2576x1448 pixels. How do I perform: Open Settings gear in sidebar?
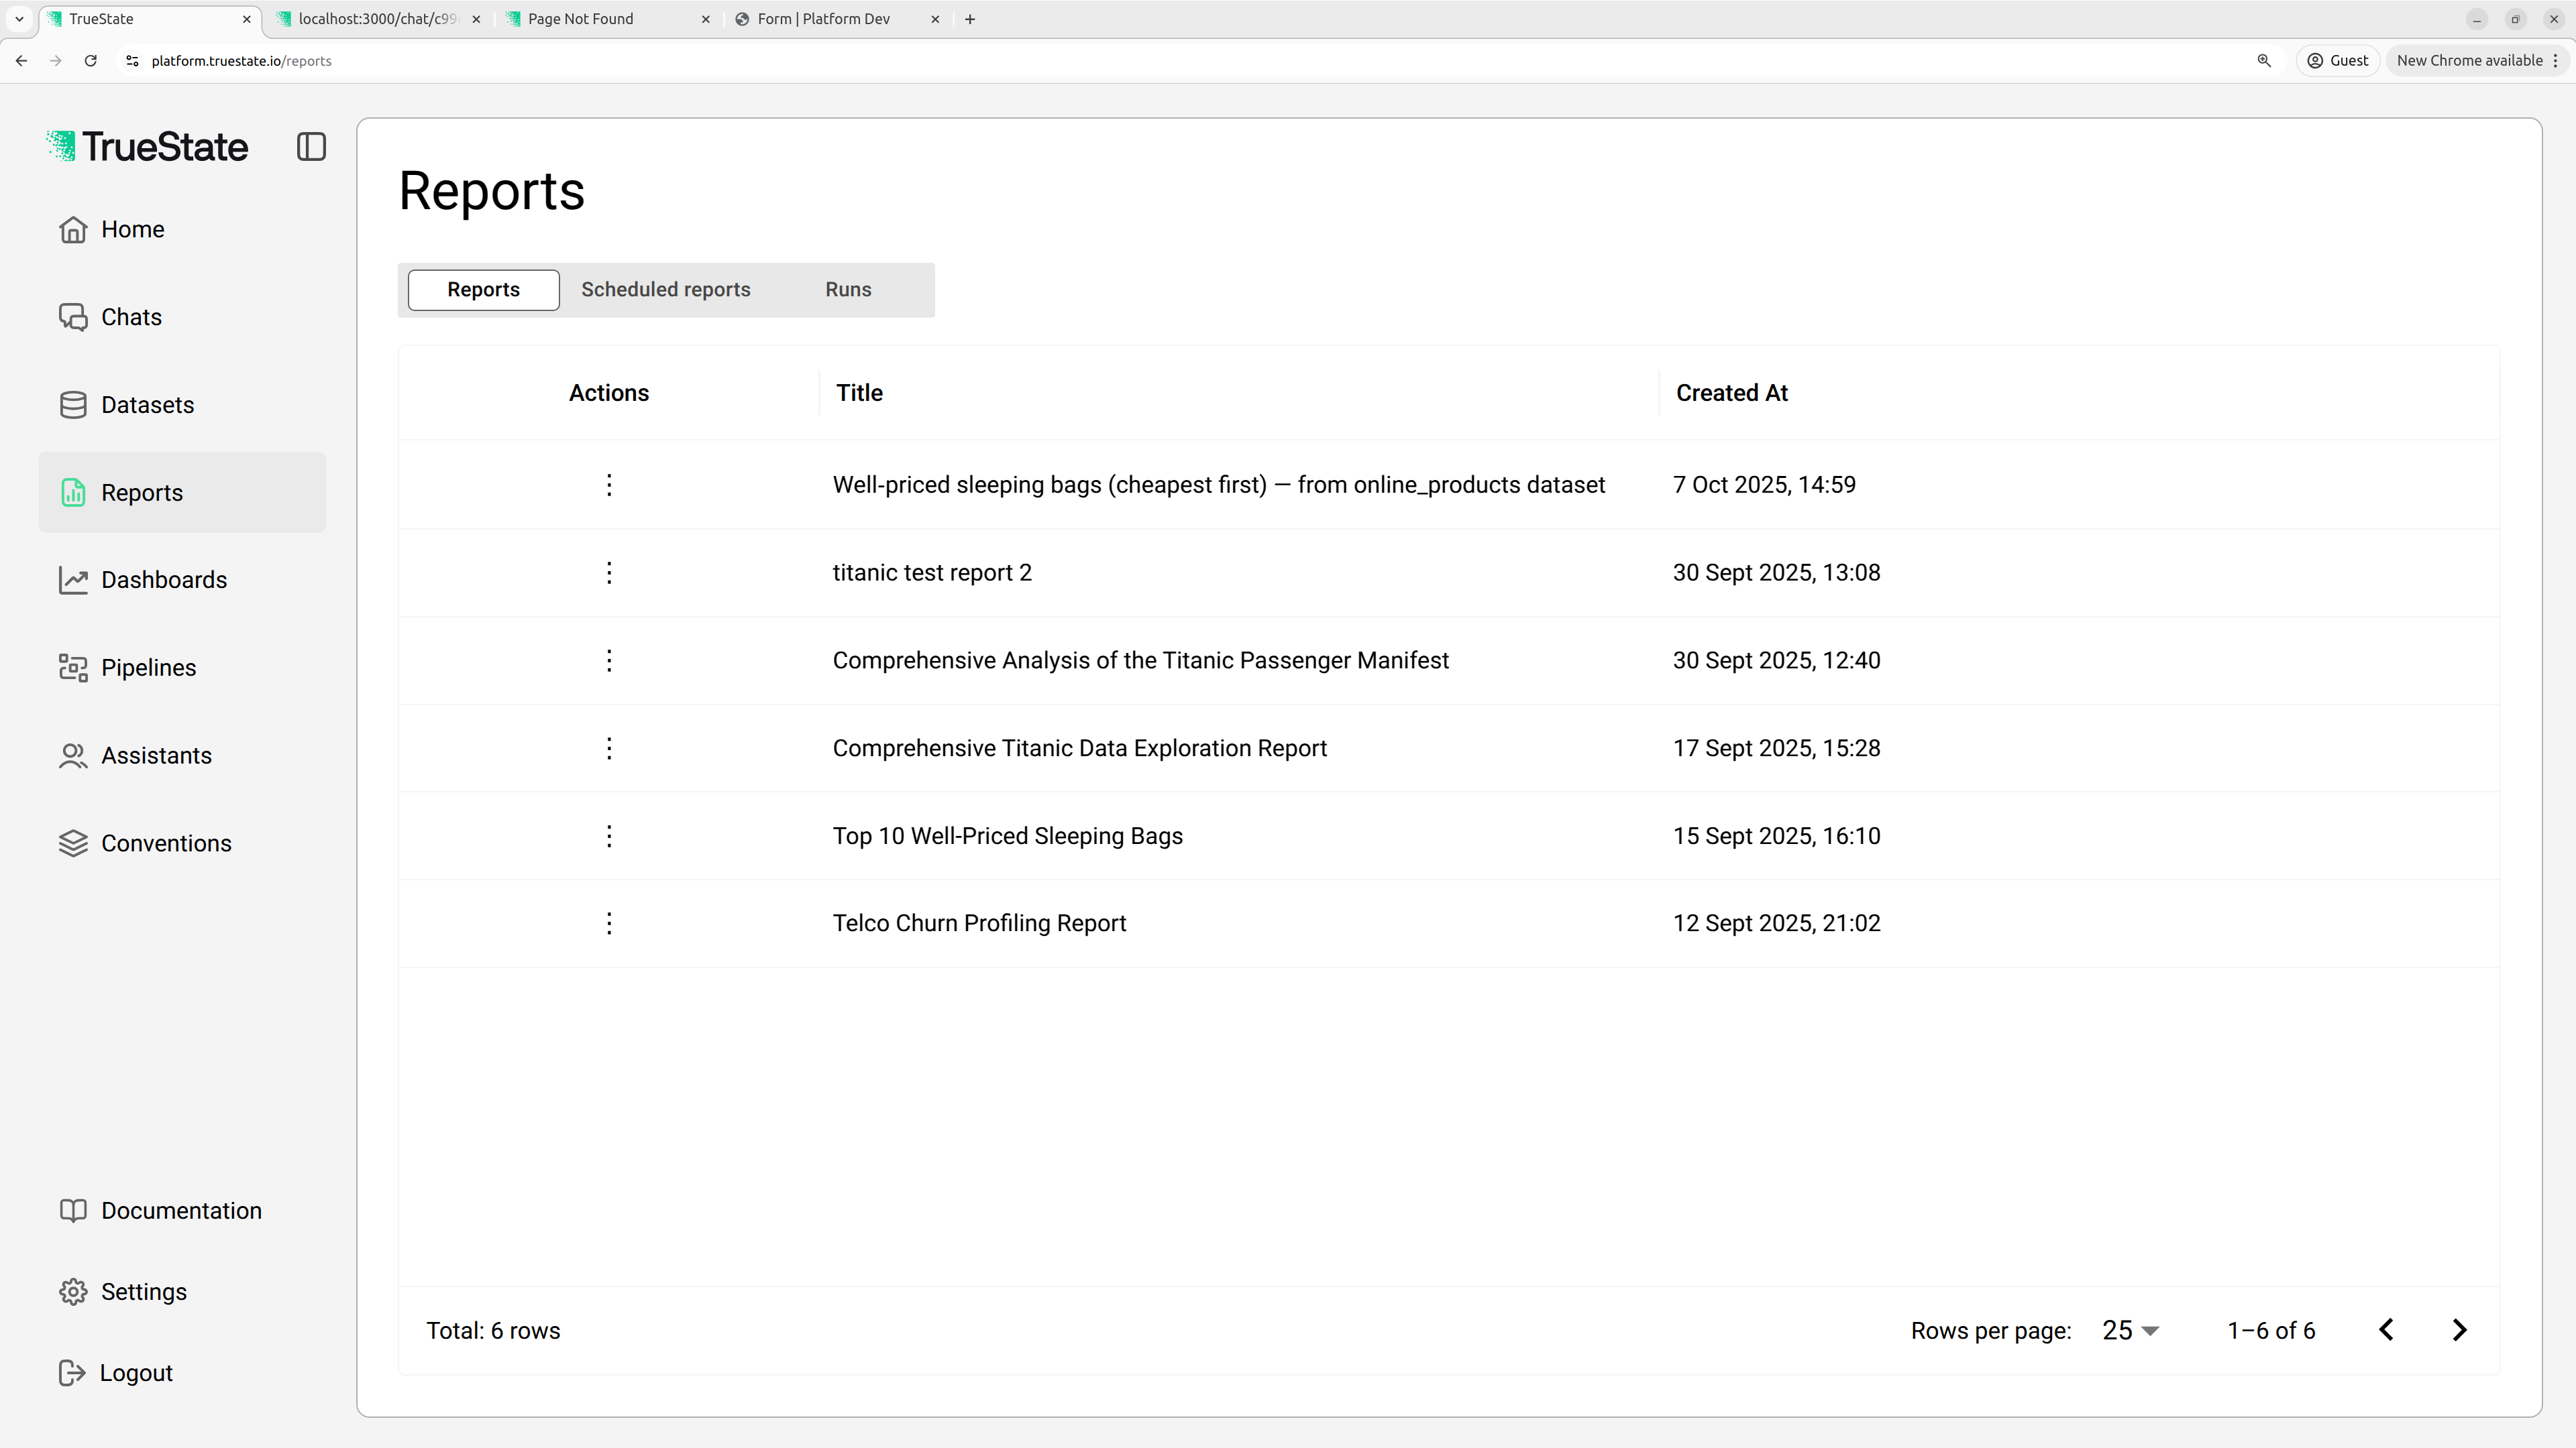tap(73, 1291)
